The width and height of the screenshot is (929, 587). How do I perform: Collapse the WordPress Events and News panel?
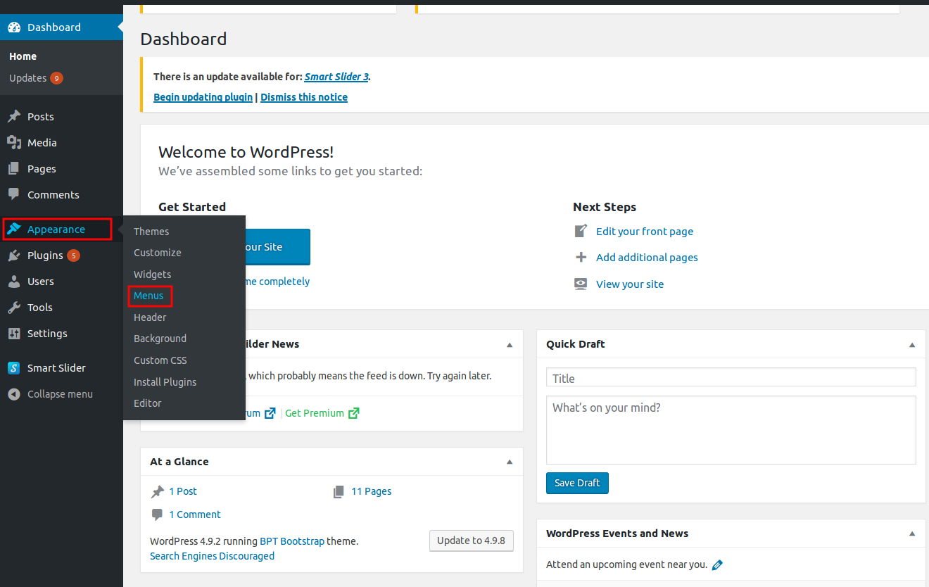point(911,534)
